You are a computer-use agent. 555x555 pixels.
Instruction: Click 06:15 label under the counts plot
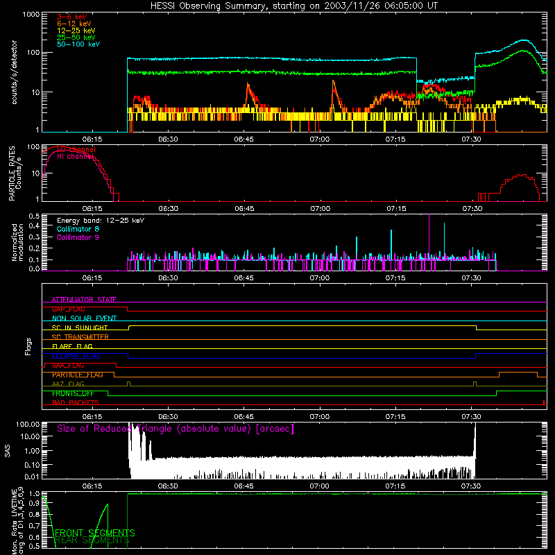pyautogui.click(x=92, y=139)
